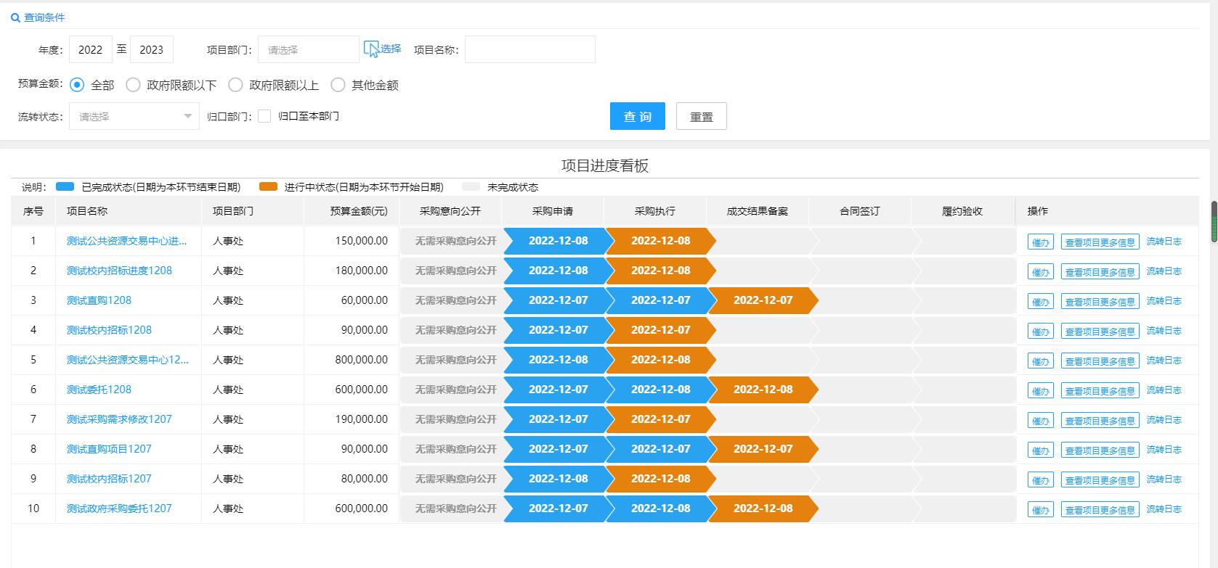Click the blue 已完成状态 legend swatch
The width and height of the screenshot is (1218, 568).
click(x=65, y=187)
